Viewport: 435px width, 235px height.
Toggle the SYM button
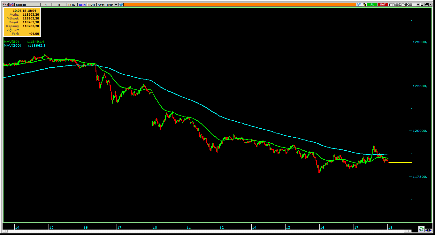(x=101, y=5)
